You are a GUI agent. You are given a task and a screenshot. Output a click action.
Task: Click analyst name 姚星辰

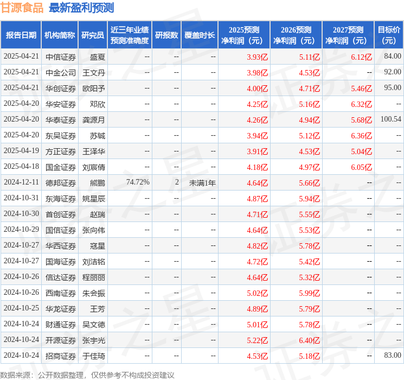[x=93, y=199]
